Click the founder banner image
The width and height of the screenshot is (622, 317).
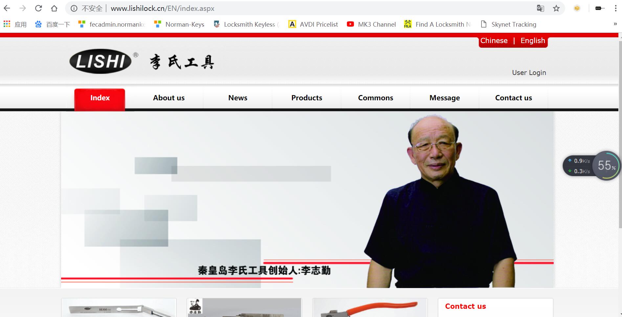click(307, 200)
